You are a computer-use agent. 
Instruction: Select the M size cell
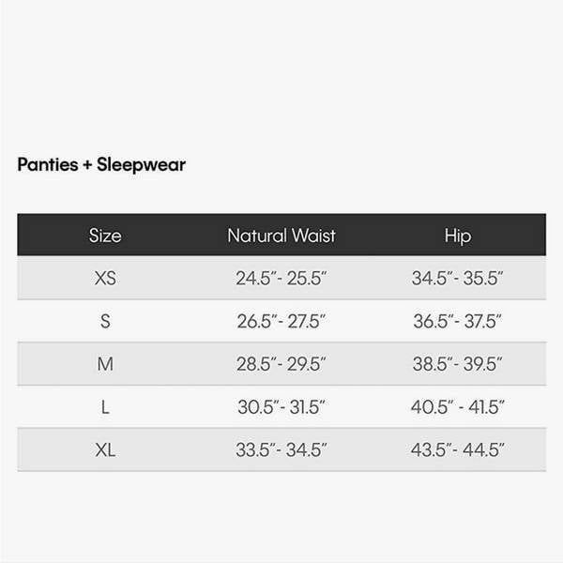(x=105, y=364)
